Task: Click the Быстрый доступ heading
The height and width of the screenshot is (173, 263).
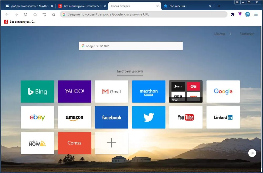Action: [130, 71]
